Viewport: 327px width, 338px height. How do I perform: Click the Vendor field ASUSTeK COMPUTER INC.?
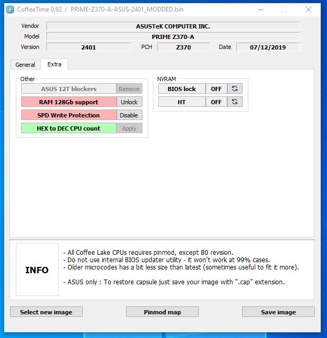pyautogui.click(x=173, y=26)
